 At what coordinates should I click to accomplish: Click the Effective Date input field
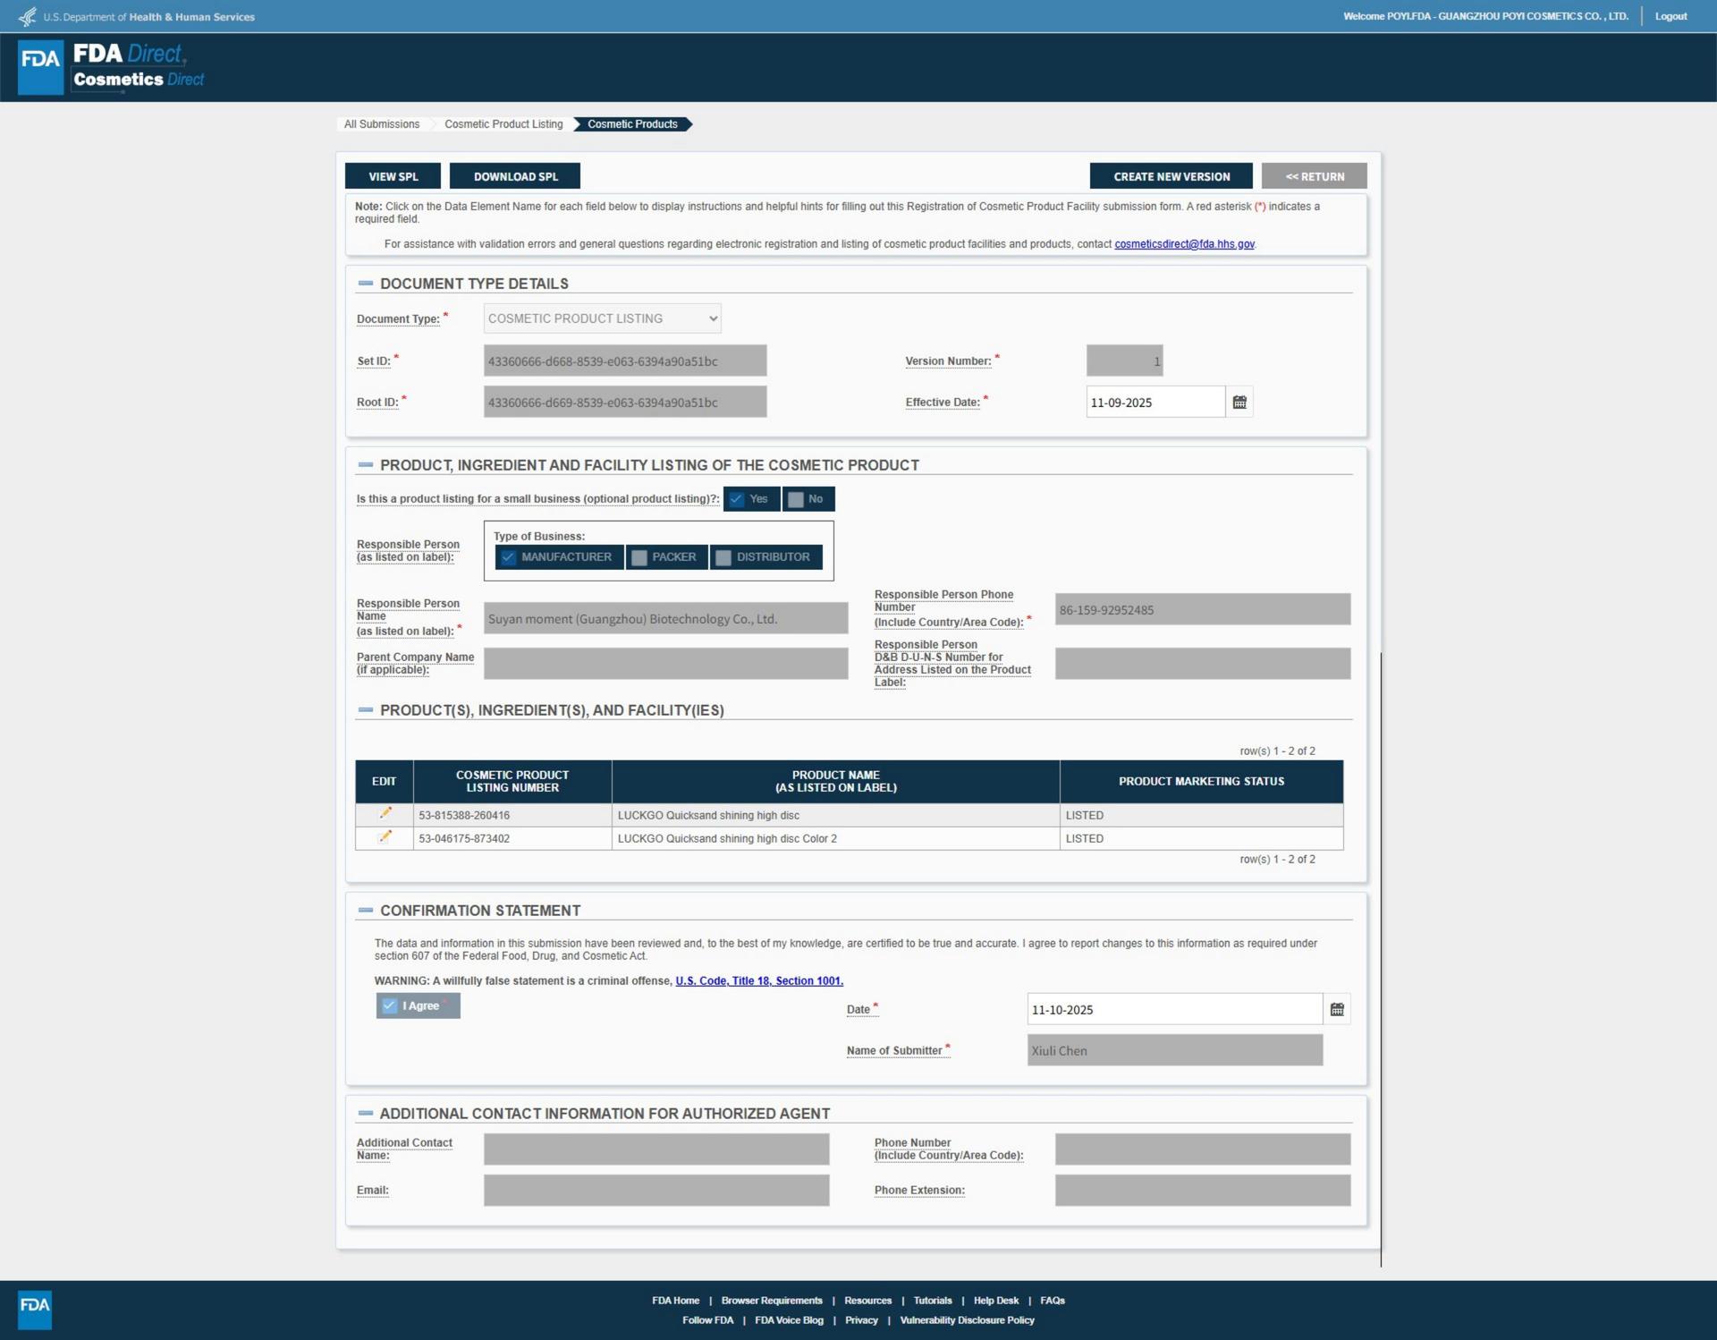[x=1155, y=403]
